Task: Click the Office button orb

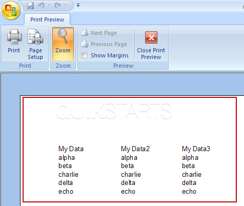Action: point(11,10)
